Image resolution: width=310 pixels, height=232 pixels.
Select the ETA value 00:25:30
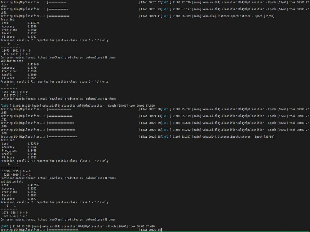[155, 109]
